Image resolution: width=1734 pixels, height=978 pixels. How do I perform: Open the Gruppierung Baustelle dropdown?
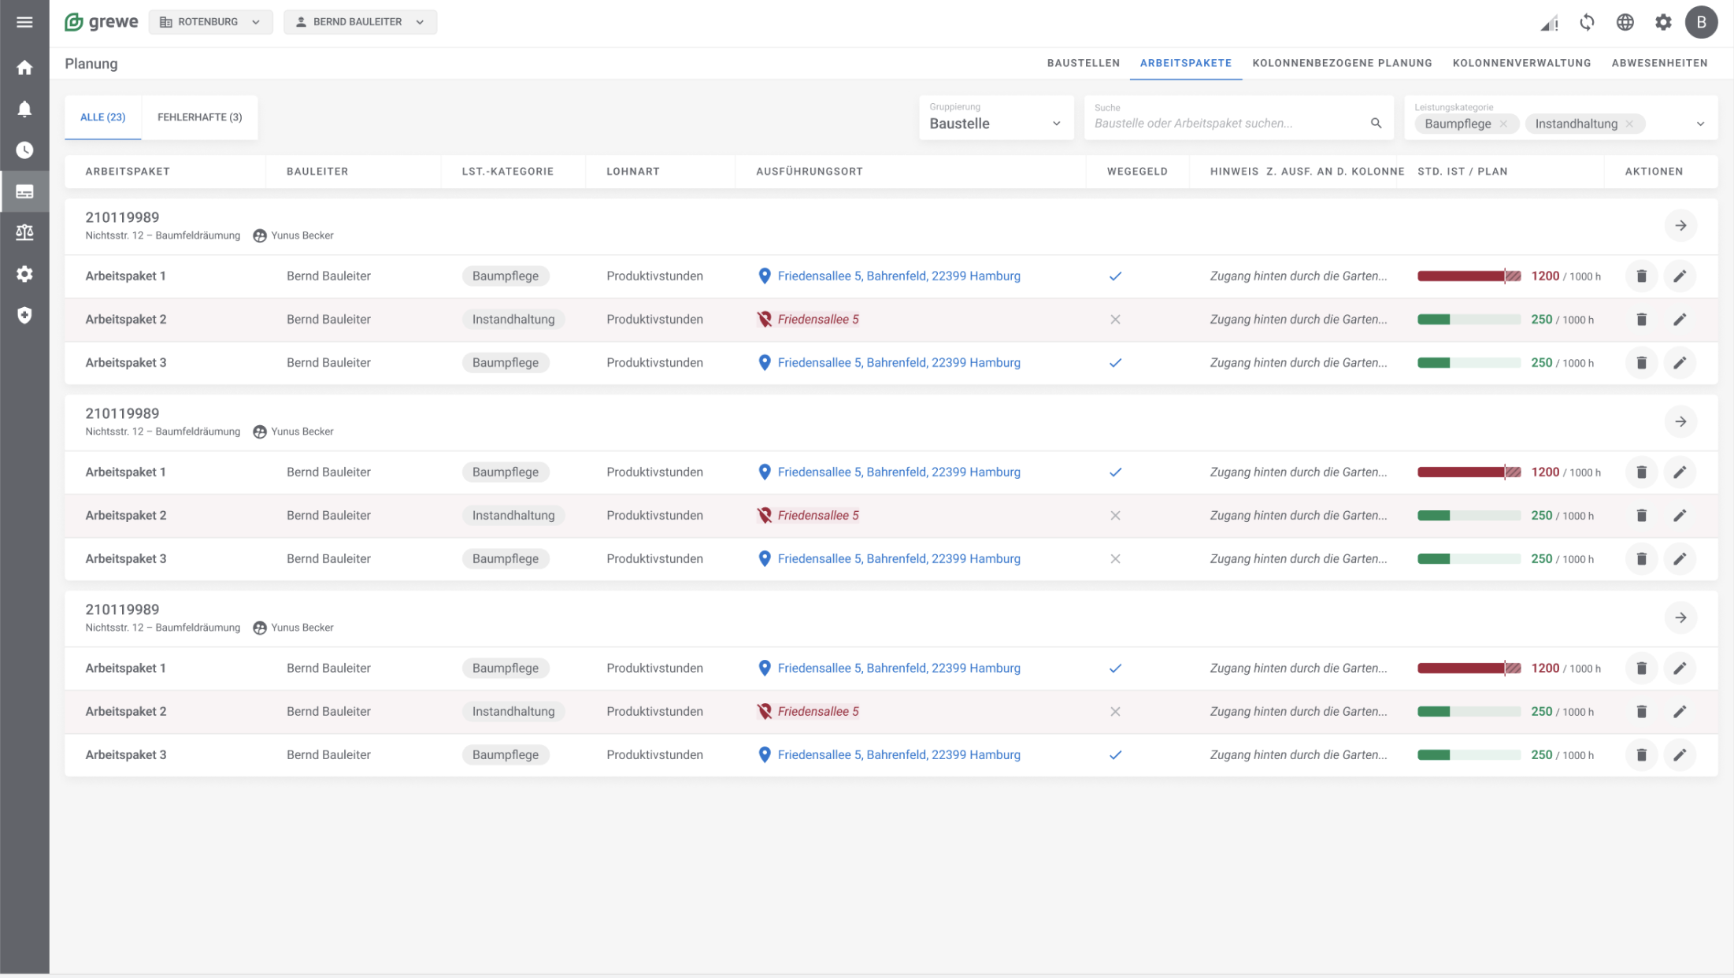tap(995, 118)
